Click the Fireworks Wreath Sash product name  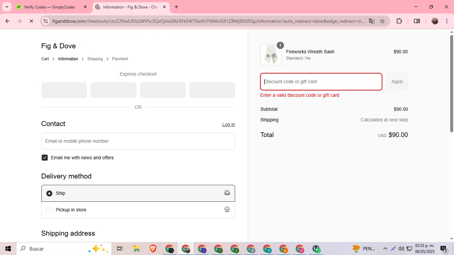(x=310, y=52)
